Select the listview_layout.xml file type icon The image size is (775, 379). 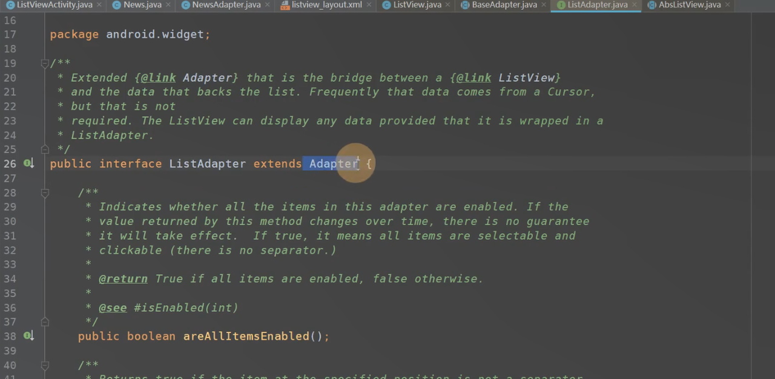click(285, 5)
